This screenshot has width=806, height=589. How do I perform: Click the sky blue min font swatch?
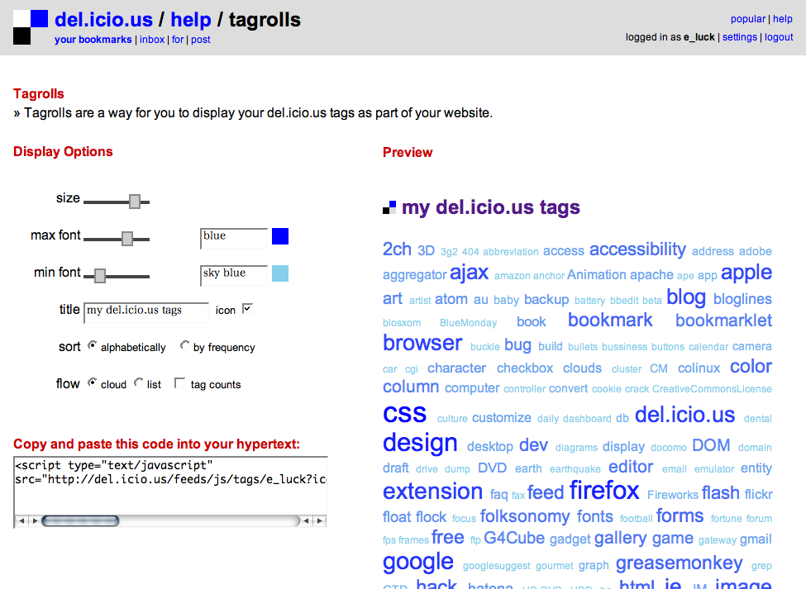pyautogui.click(x=280, y=273)
